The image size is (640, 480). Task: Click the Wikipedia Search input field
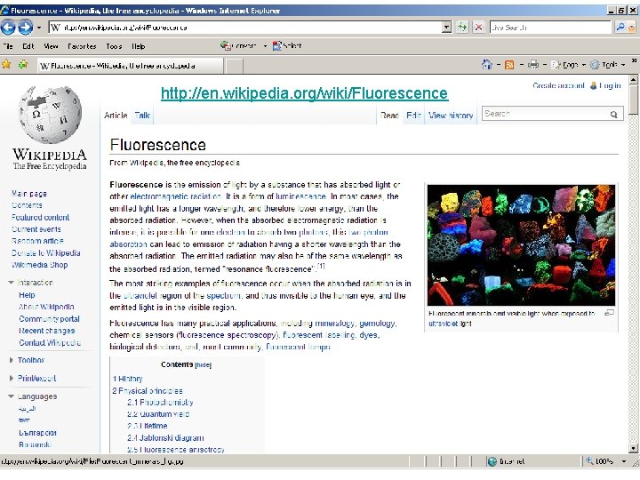[545, 114]
